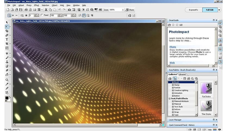227x131 pixels.
Task: Click the Redo arrow icon
Action: (64, 10)
